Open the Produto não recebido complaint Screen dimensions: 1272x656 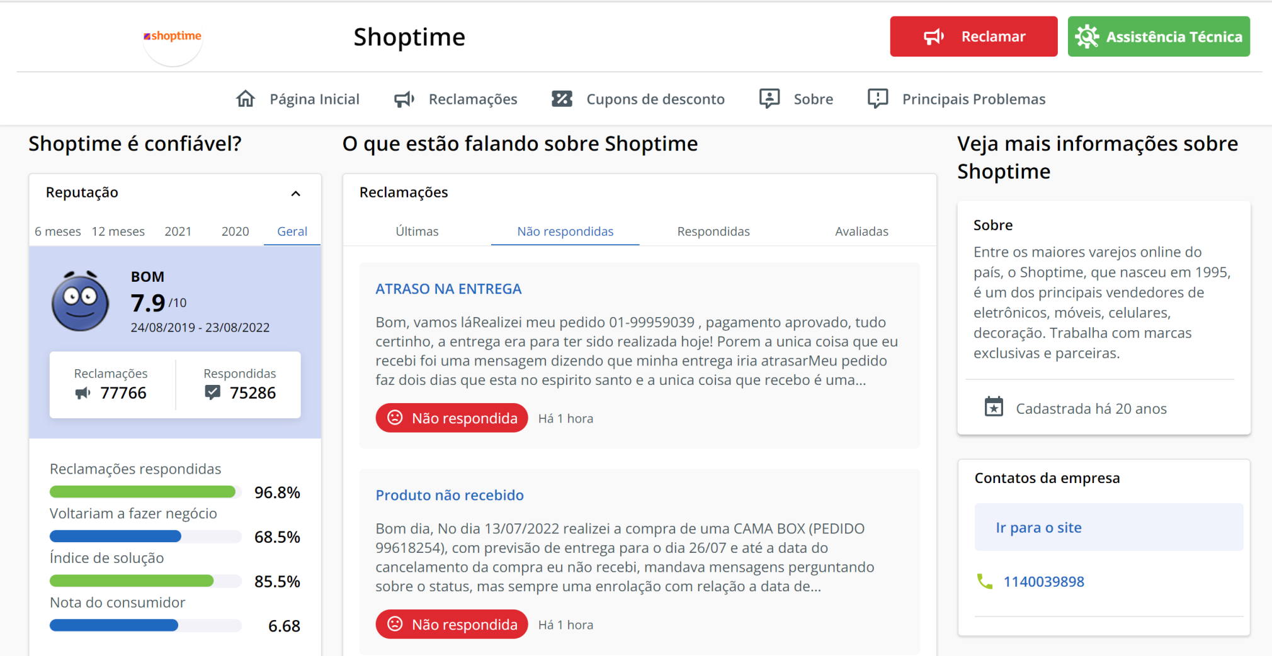(x=449, y=495)
